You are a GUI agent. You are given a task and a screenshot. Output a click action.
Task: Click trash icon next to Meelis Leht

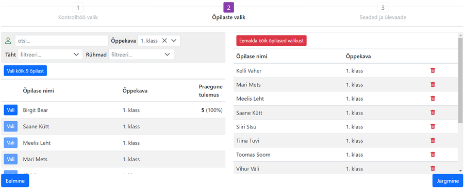pyautogui.click(x=433, y=99)
